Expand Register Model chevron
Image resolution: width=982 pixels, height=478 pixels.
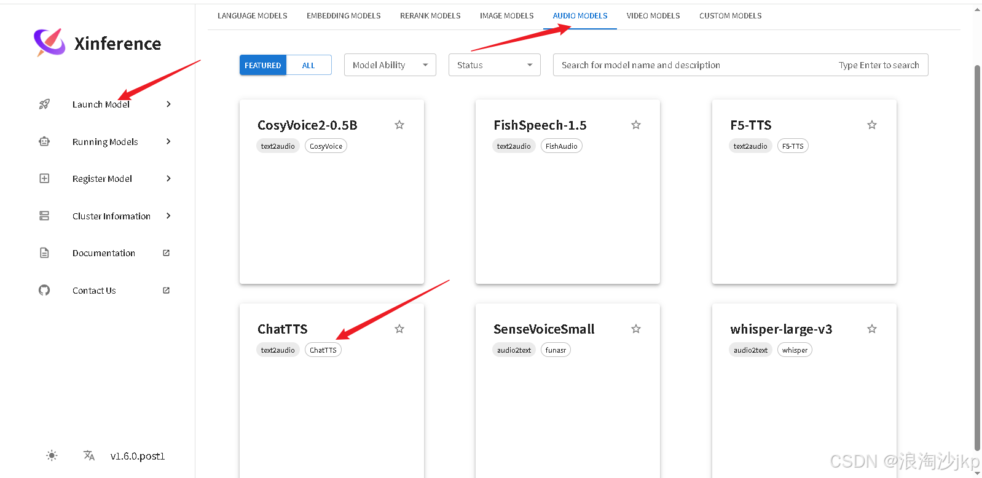click(168, 178)
